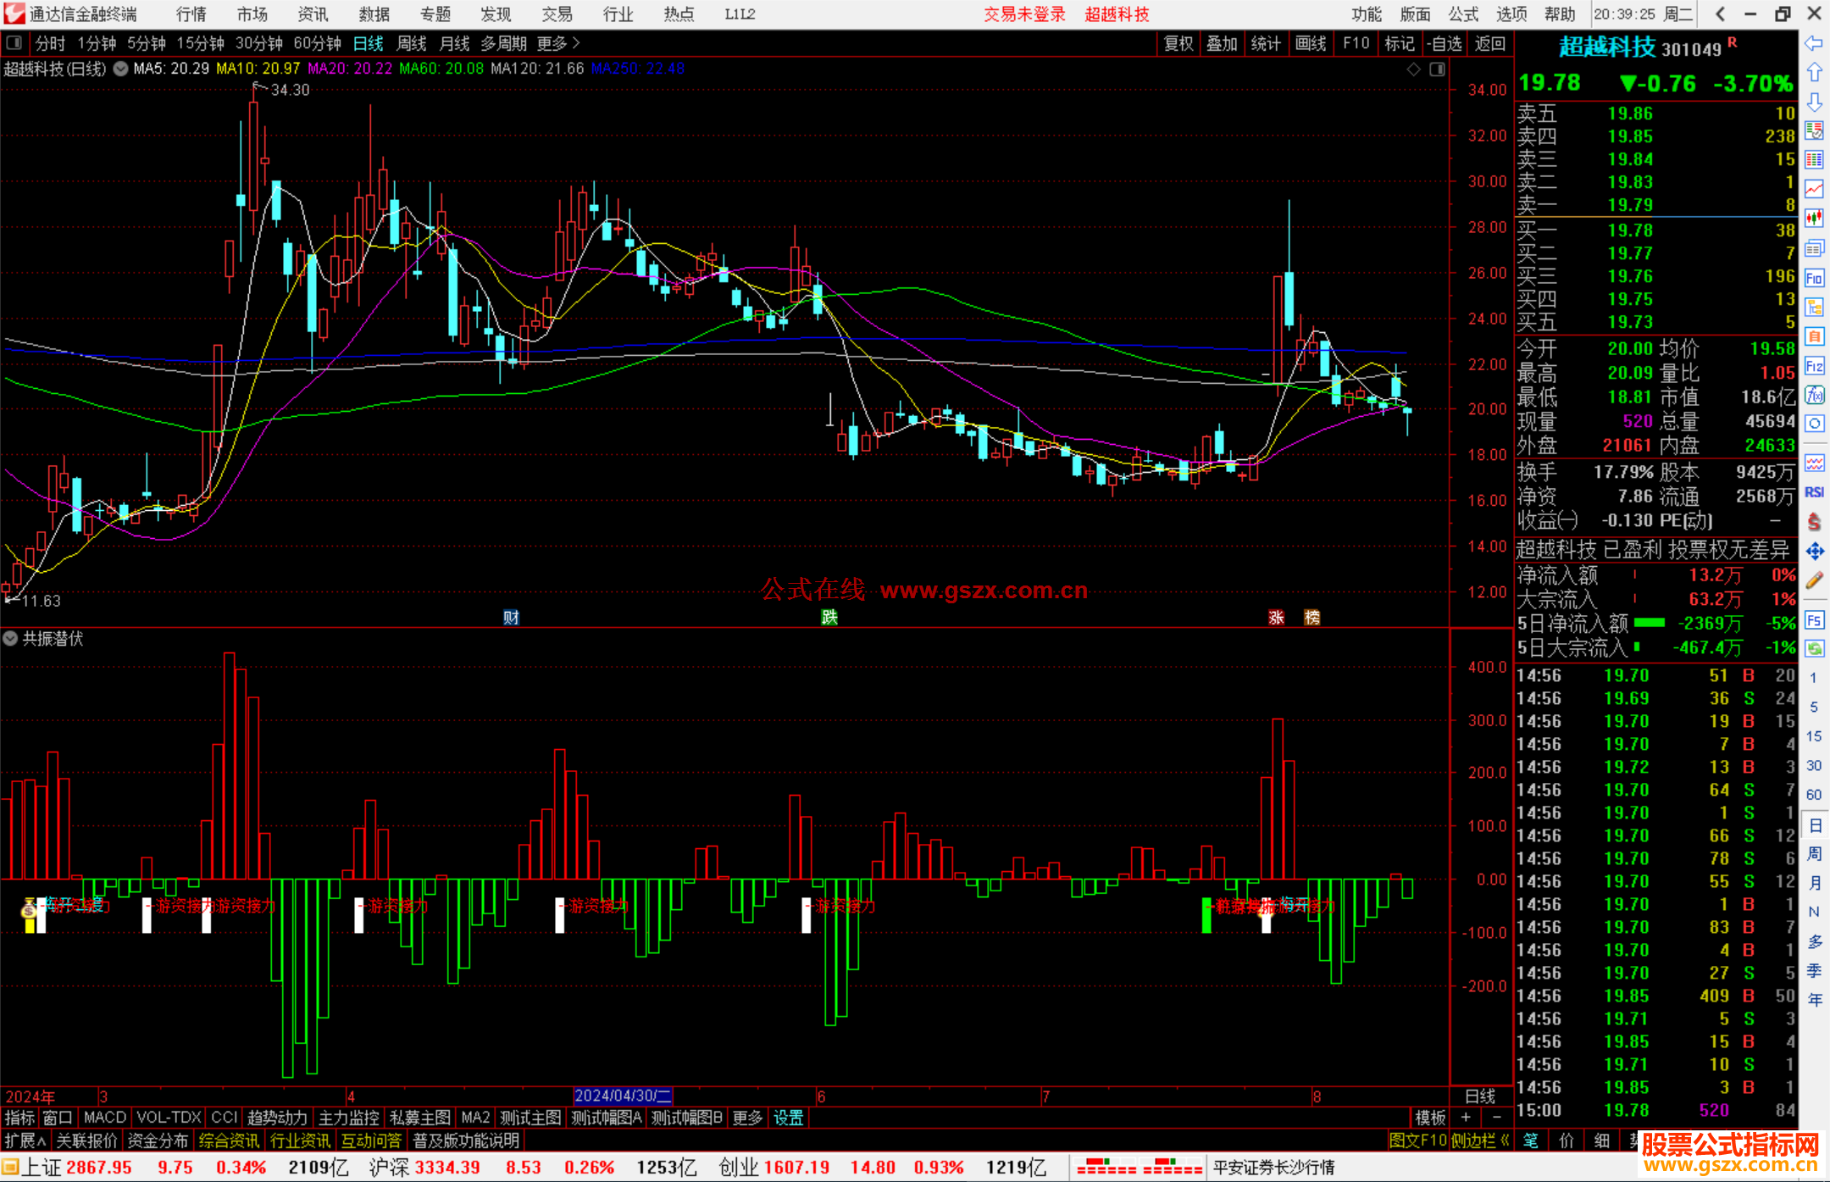
Task: Toggle the layout icon left of 分时
Action: (x=14, y=42)
